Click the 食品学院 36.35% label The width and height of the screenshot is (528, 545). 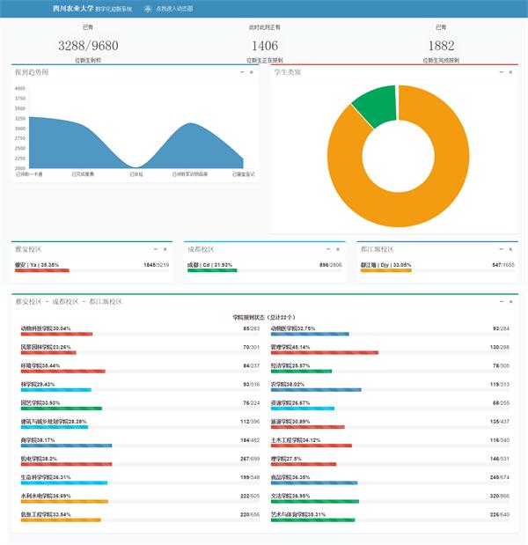pos(290,477)
